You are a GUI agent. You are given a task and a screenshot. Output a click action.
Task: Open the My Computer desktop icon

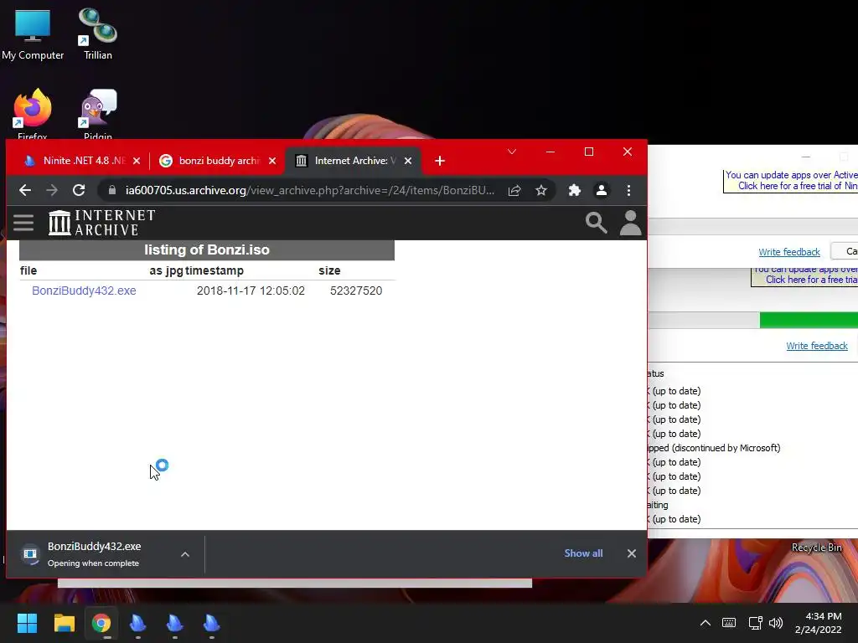pos(33,33)
